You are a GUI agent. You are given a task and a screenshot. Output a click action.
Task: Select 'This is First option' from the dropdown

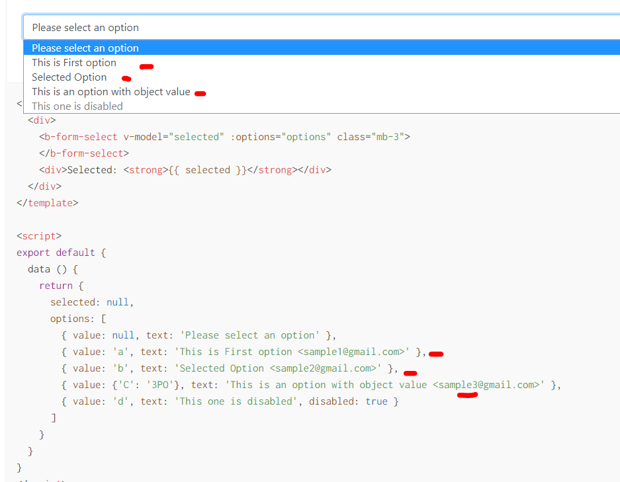(73, 63)
